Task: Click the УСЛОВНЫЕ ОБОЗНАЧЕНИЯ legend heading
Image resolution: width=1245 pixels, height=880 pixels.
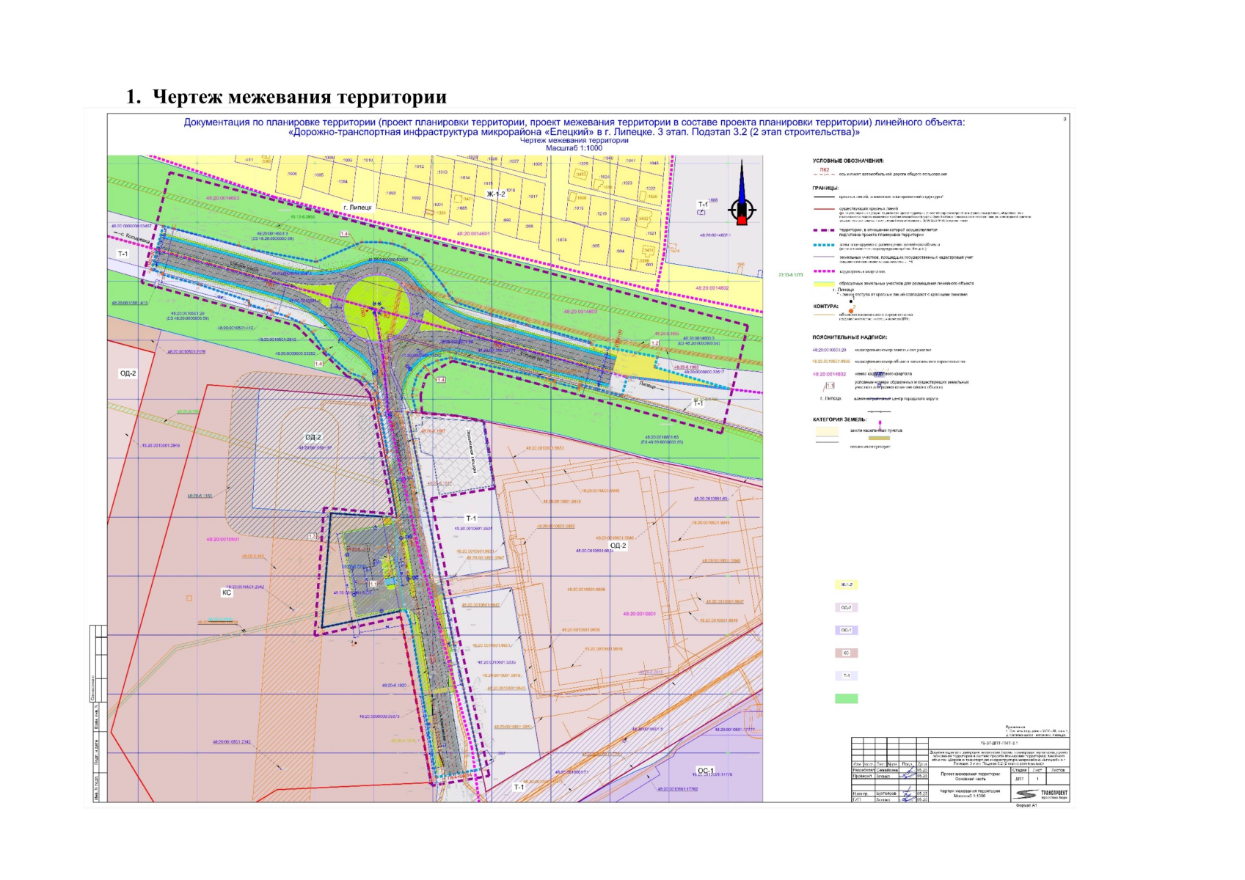Action: pyautogui.click(x=848, y=161)
